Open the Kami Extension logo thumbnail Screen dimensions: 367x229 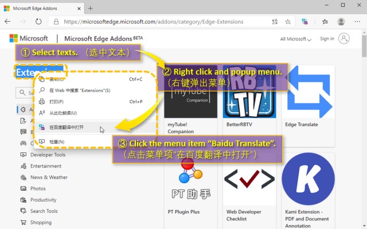tap(308, 179)
